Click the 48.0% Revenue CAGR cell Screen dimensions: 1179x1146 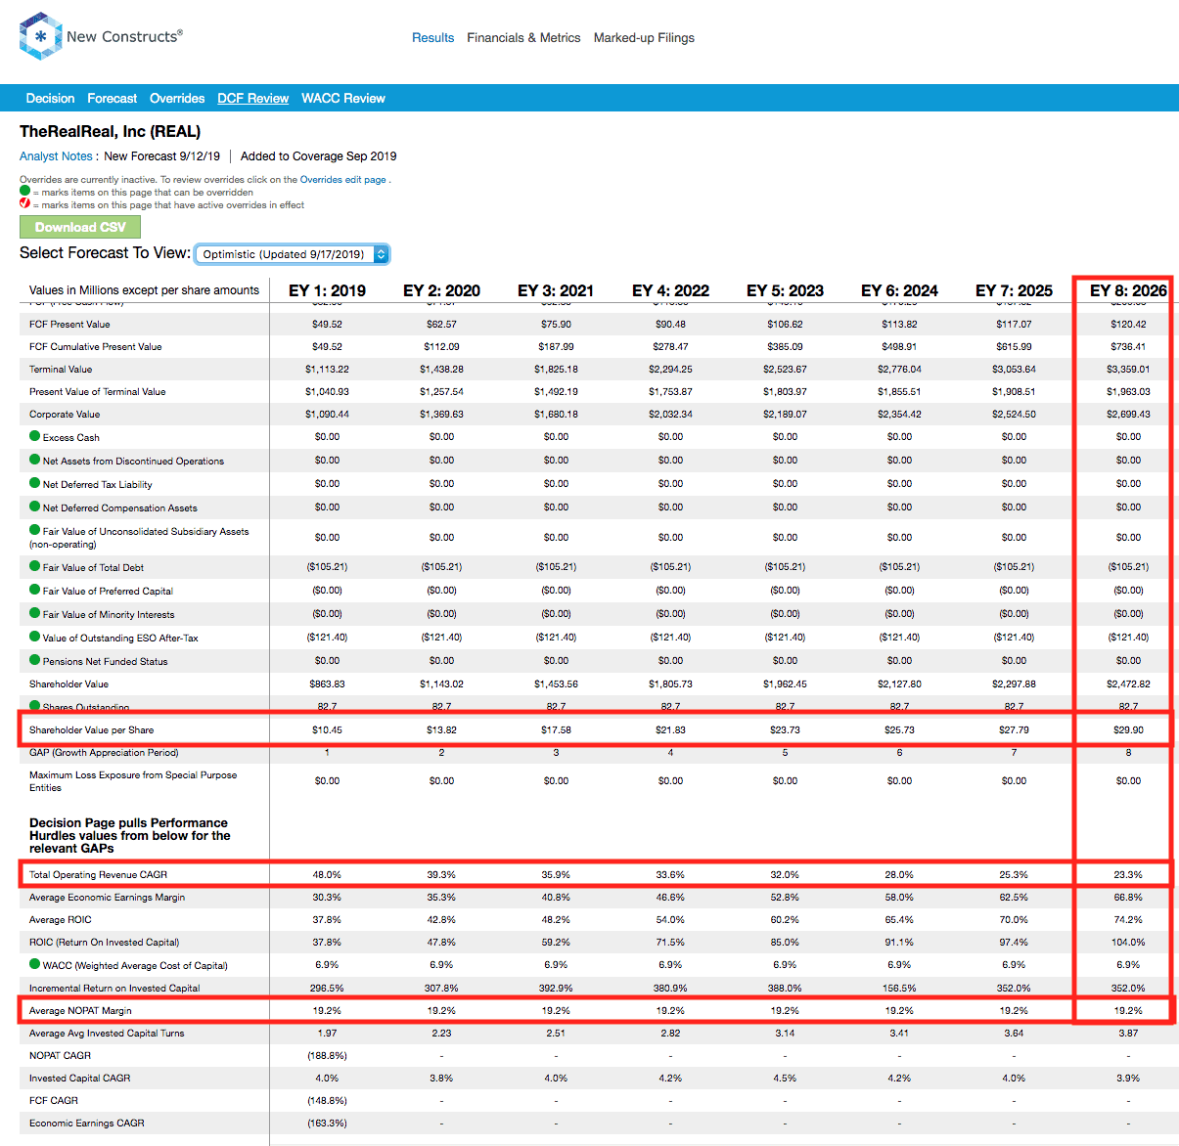(x=327, y=875)
